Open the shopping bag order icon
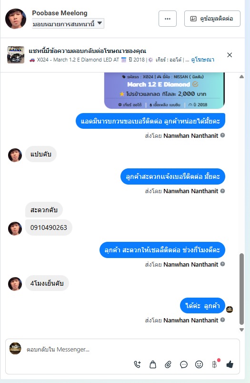Screen dimensions: 250x383 point(153,364)
